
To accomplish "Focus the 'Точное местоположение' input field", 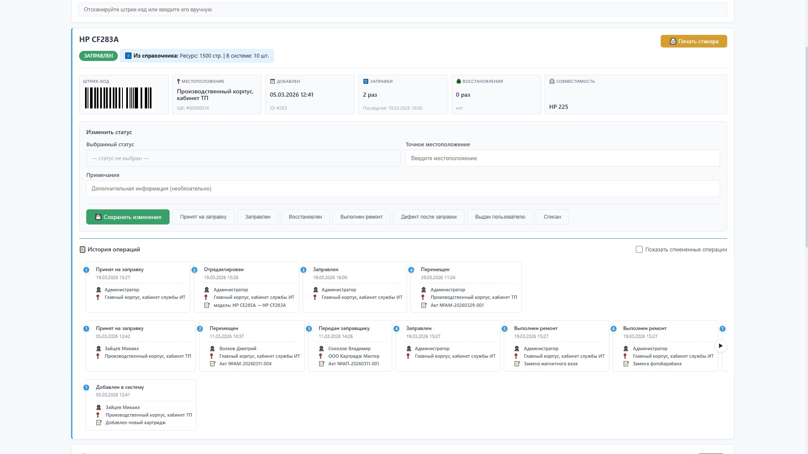I will [x=563, y=158].
